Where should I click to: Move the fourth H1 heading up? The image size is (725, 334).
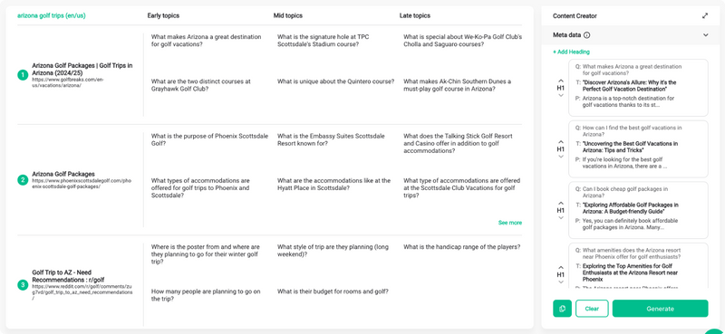pyautogui.click(x=560, y=268)
